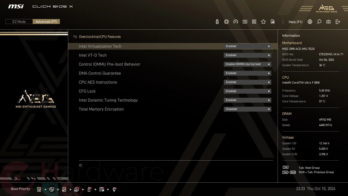Select the network cable boot device icon
The height and width of the screenshot is (196, 348).
pyautogui.click(x=114, y=189)
